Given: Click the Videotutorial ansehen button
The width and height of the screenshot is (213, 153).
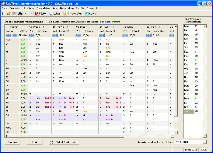Looking at the screenshot, I should [64, 142].
